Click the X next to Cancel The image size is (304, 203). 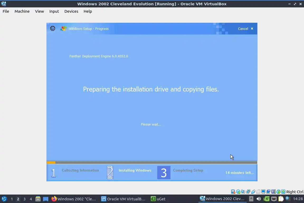(252, 29)
